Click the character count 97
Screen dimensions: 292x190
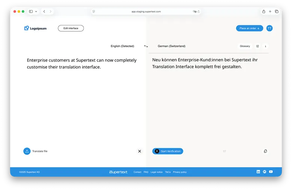coord(224,152)
